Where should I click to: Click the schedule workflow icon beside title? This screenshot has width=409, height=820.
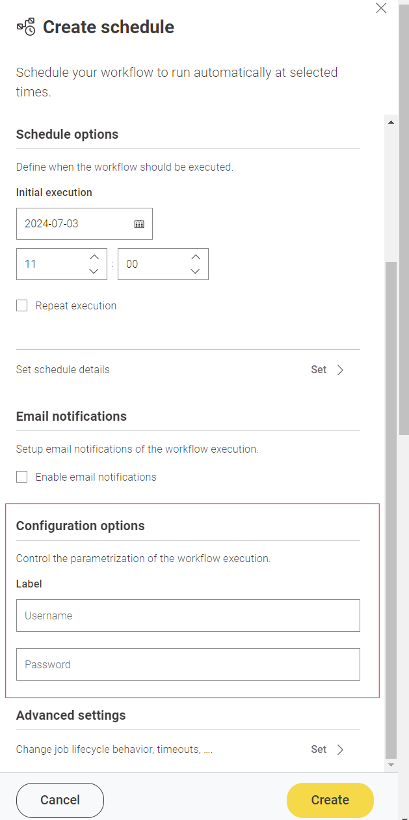click(x=26, y=27)
